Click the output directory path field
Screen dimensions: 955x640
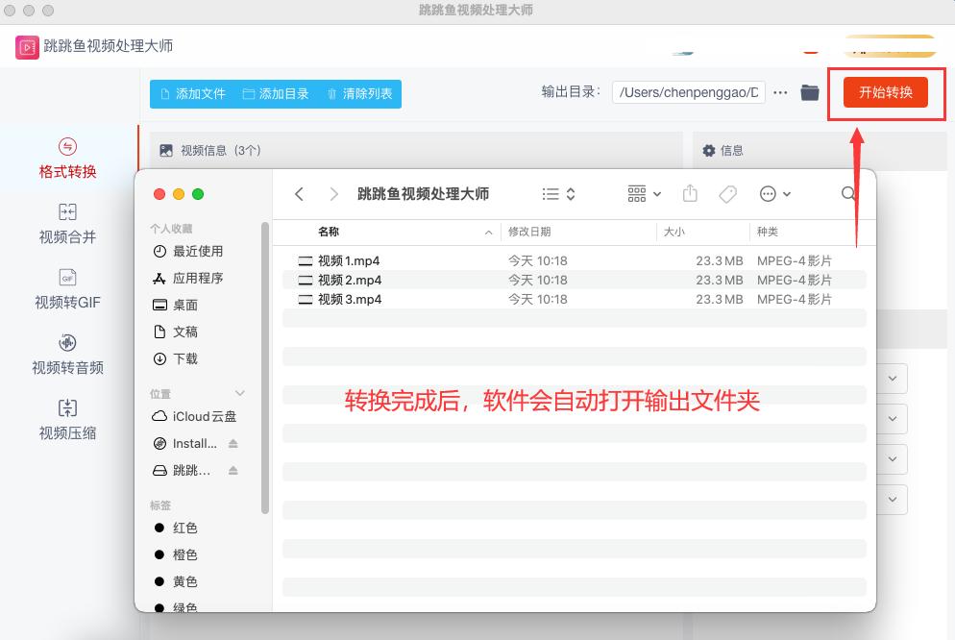(x=688, y=92)
